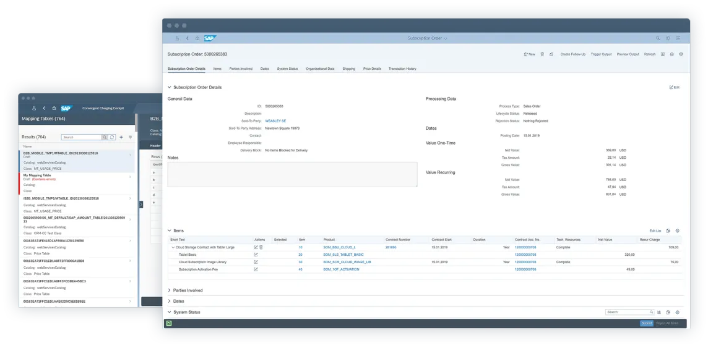This screenshot has height=346, width=708.
Task: Go back in Convergent Charging Cockpit
Action: pos(44,108)
